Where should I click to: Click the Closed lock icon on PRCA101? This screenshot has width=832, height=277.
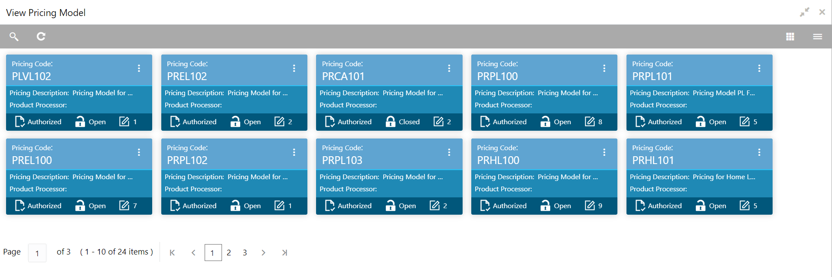tap(391, 122)
